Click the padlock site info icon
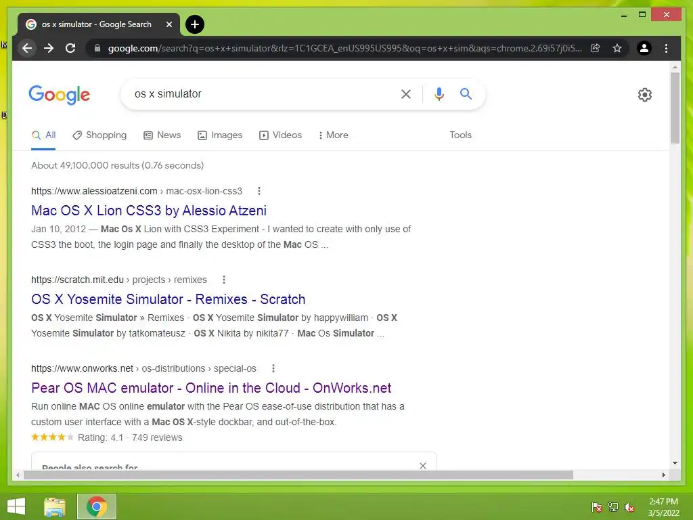This screenshot has height=520, width=693. click(x=97, y=48)
